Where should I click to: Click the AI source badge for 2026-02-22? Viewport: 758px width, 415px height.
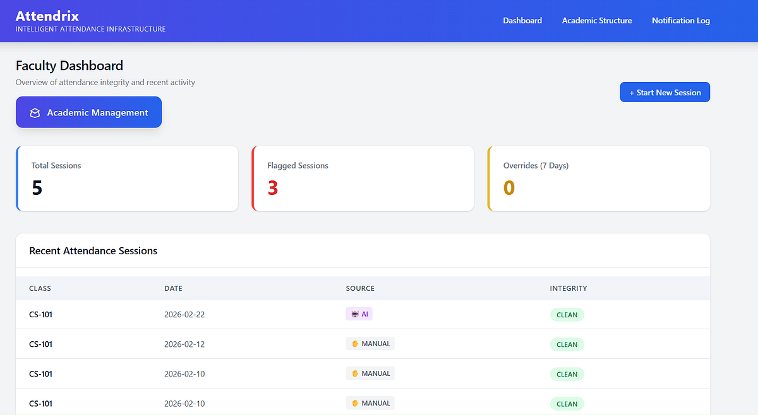[359, 314]
